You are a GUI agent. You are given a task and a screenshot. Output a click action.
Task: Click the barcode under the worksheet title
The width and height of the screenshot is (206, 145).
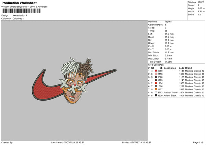(x=21, y=11)
